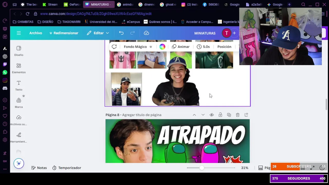Go back in browser history
The width and height of the screenshot is (329, 185).
[x=14, y=14]
